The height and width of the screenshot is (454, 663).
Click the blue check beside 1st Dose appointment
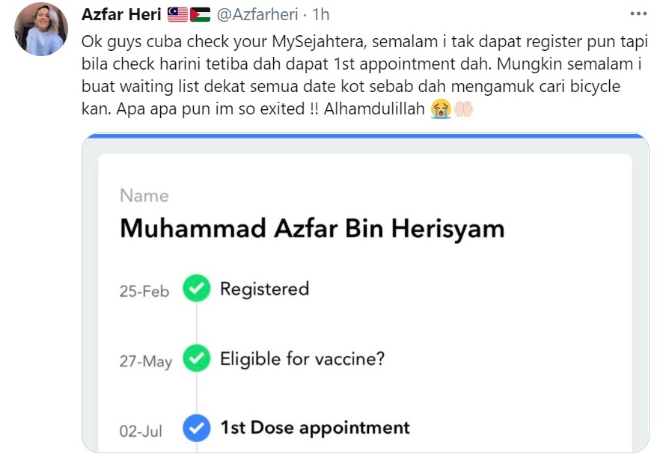[x=197, y=429]
